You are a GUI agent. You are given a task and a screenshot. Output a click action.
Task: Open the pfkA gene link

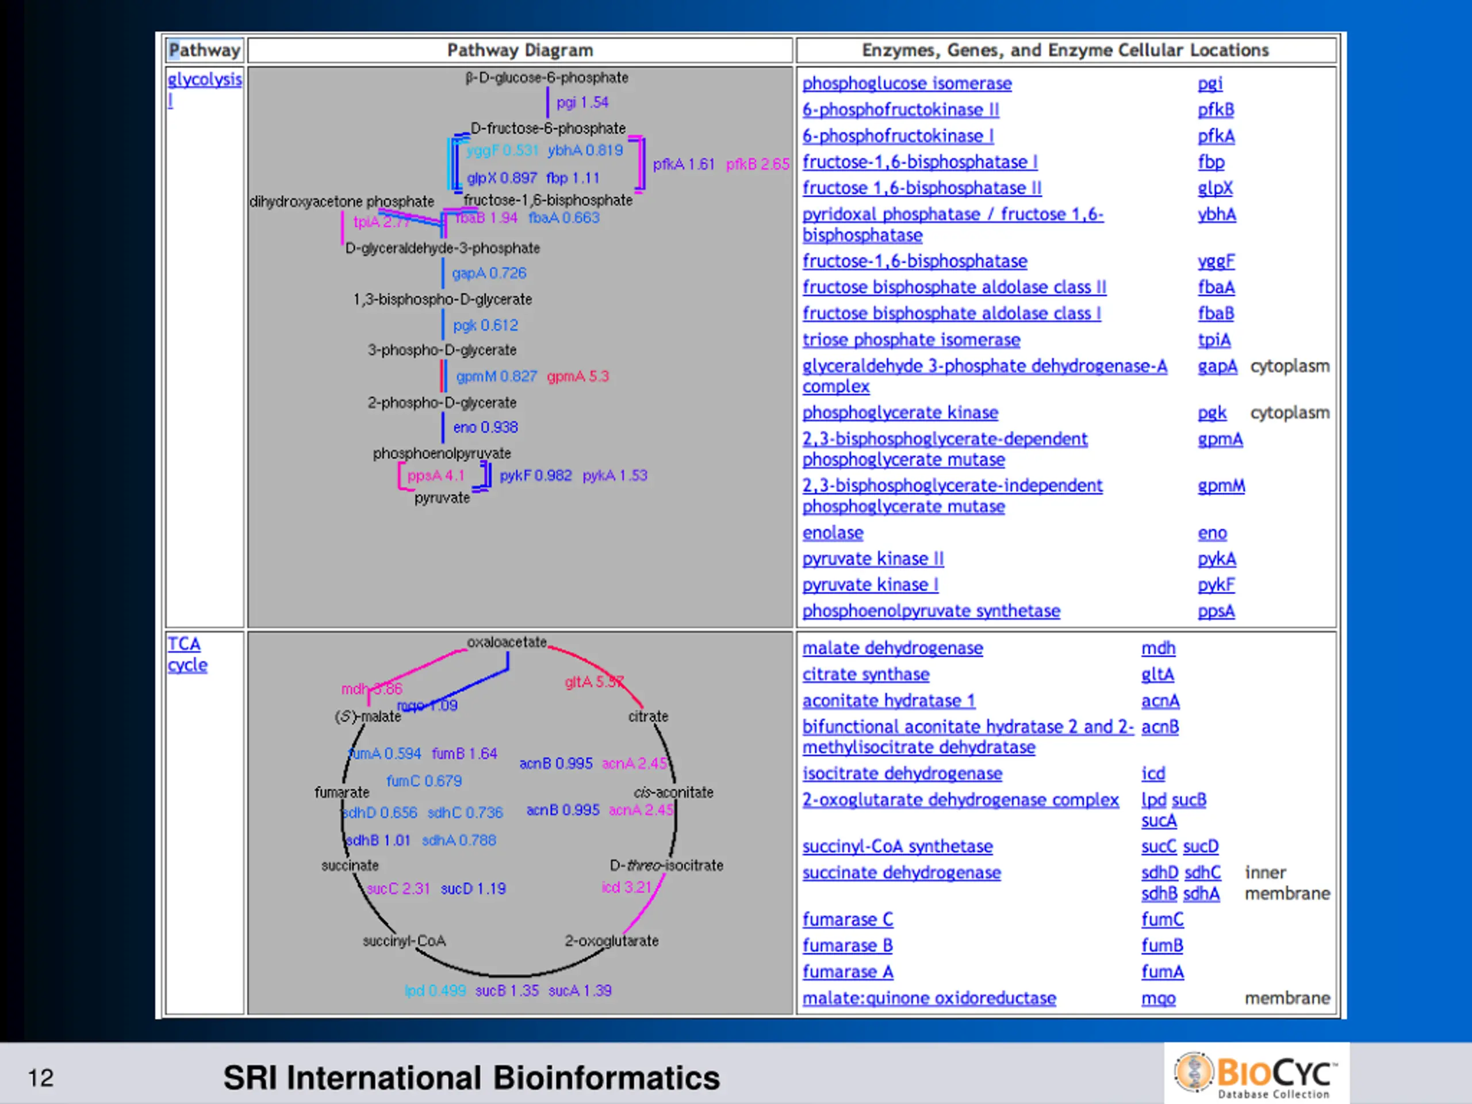click(x=1216, y=136)
